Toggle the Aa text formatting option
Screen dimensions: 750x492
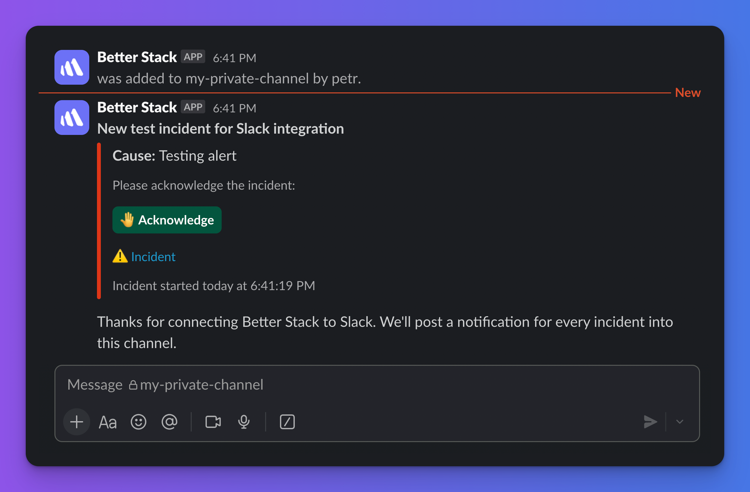pyautogui.click(x=108, y=422)
